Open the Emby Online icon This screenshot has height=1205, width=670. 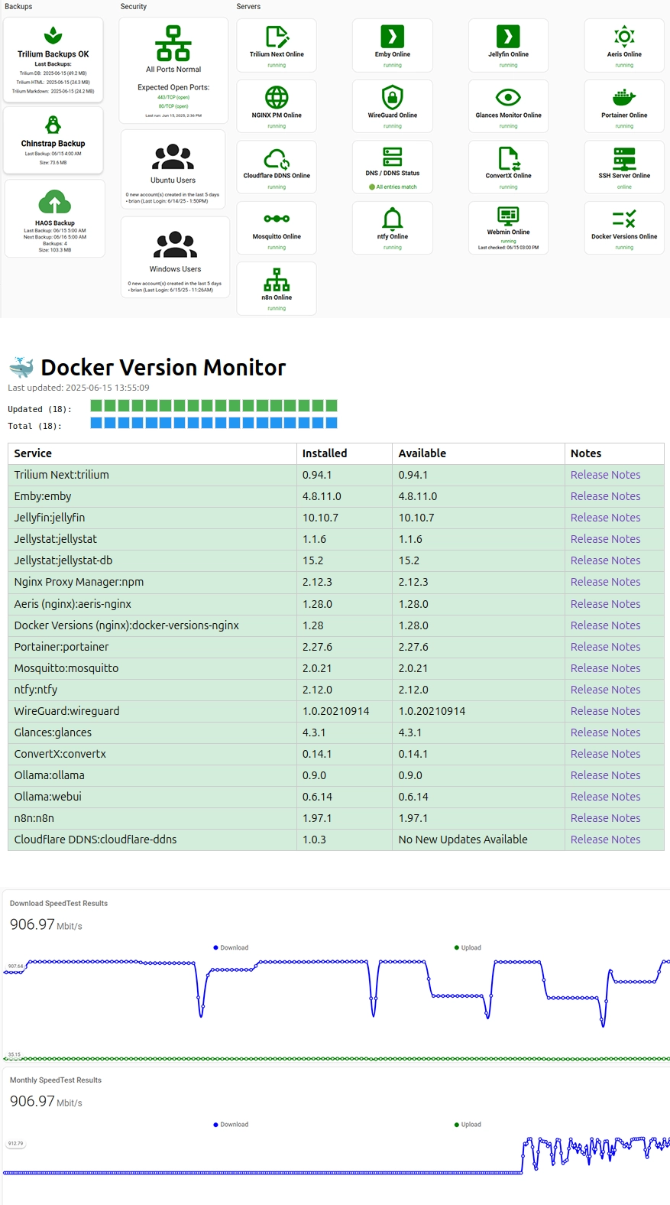[x=393, y=37]
